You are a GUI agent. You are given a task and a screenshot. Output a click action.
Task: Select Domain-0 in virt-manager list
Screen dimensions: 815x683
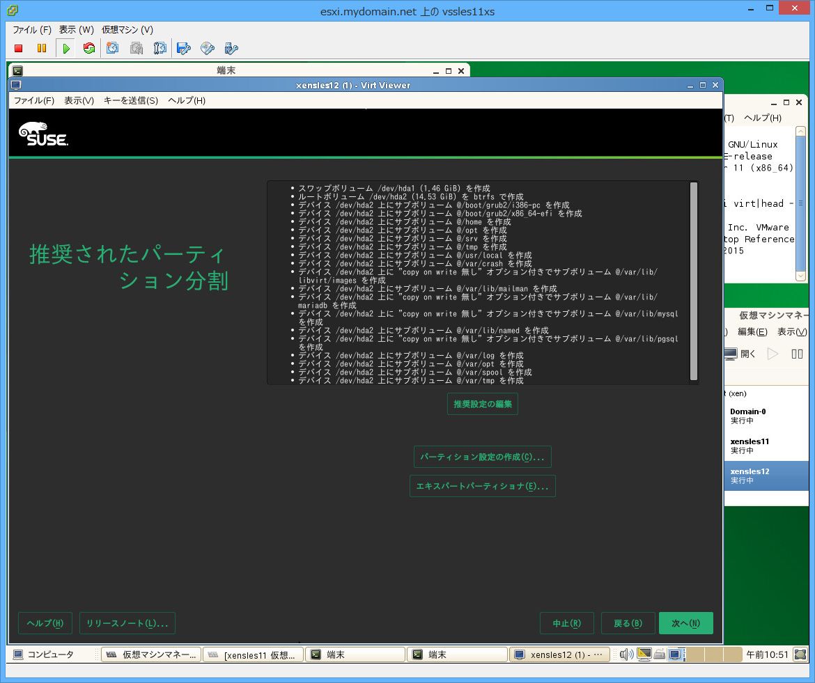pyautogui.click(x=766, y=416)
